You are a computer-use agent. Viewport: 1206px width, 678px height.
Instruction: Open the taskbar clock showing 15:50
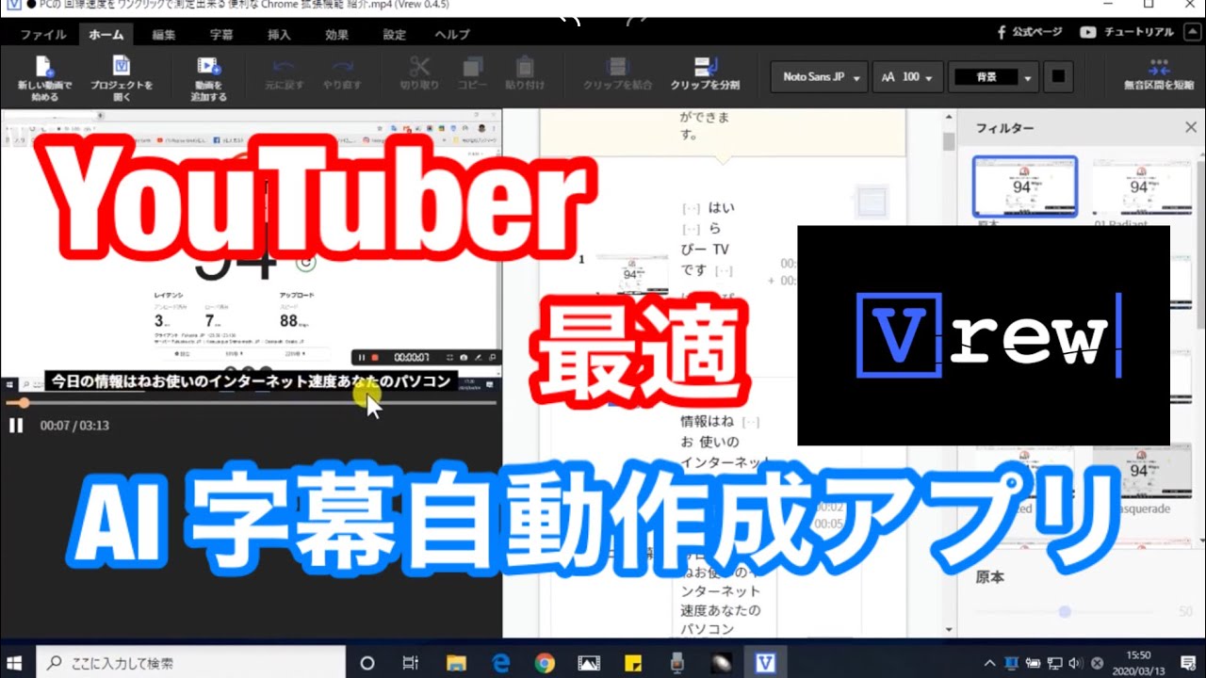(1138, 662)
